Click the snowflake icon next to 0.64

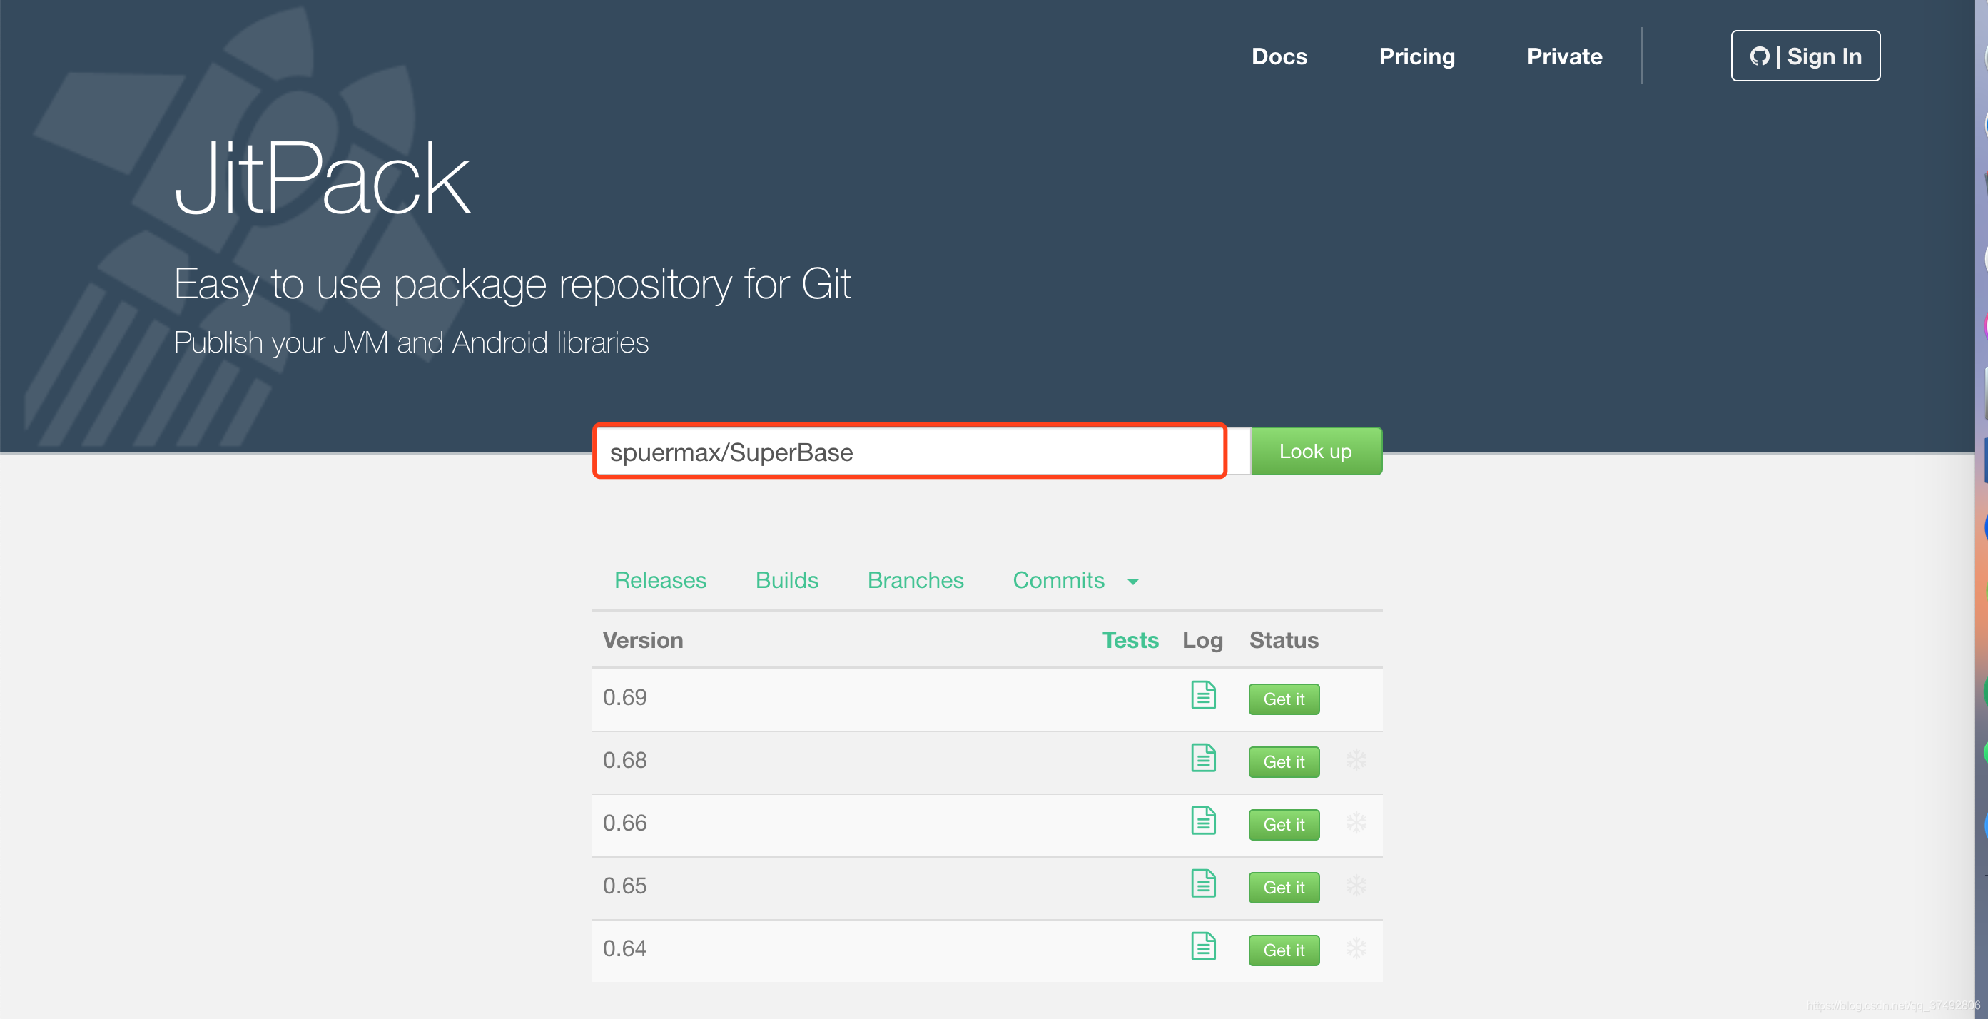[x=1356, y=949]
